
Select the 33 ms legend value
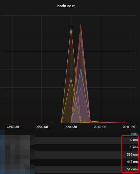point(133,147)
